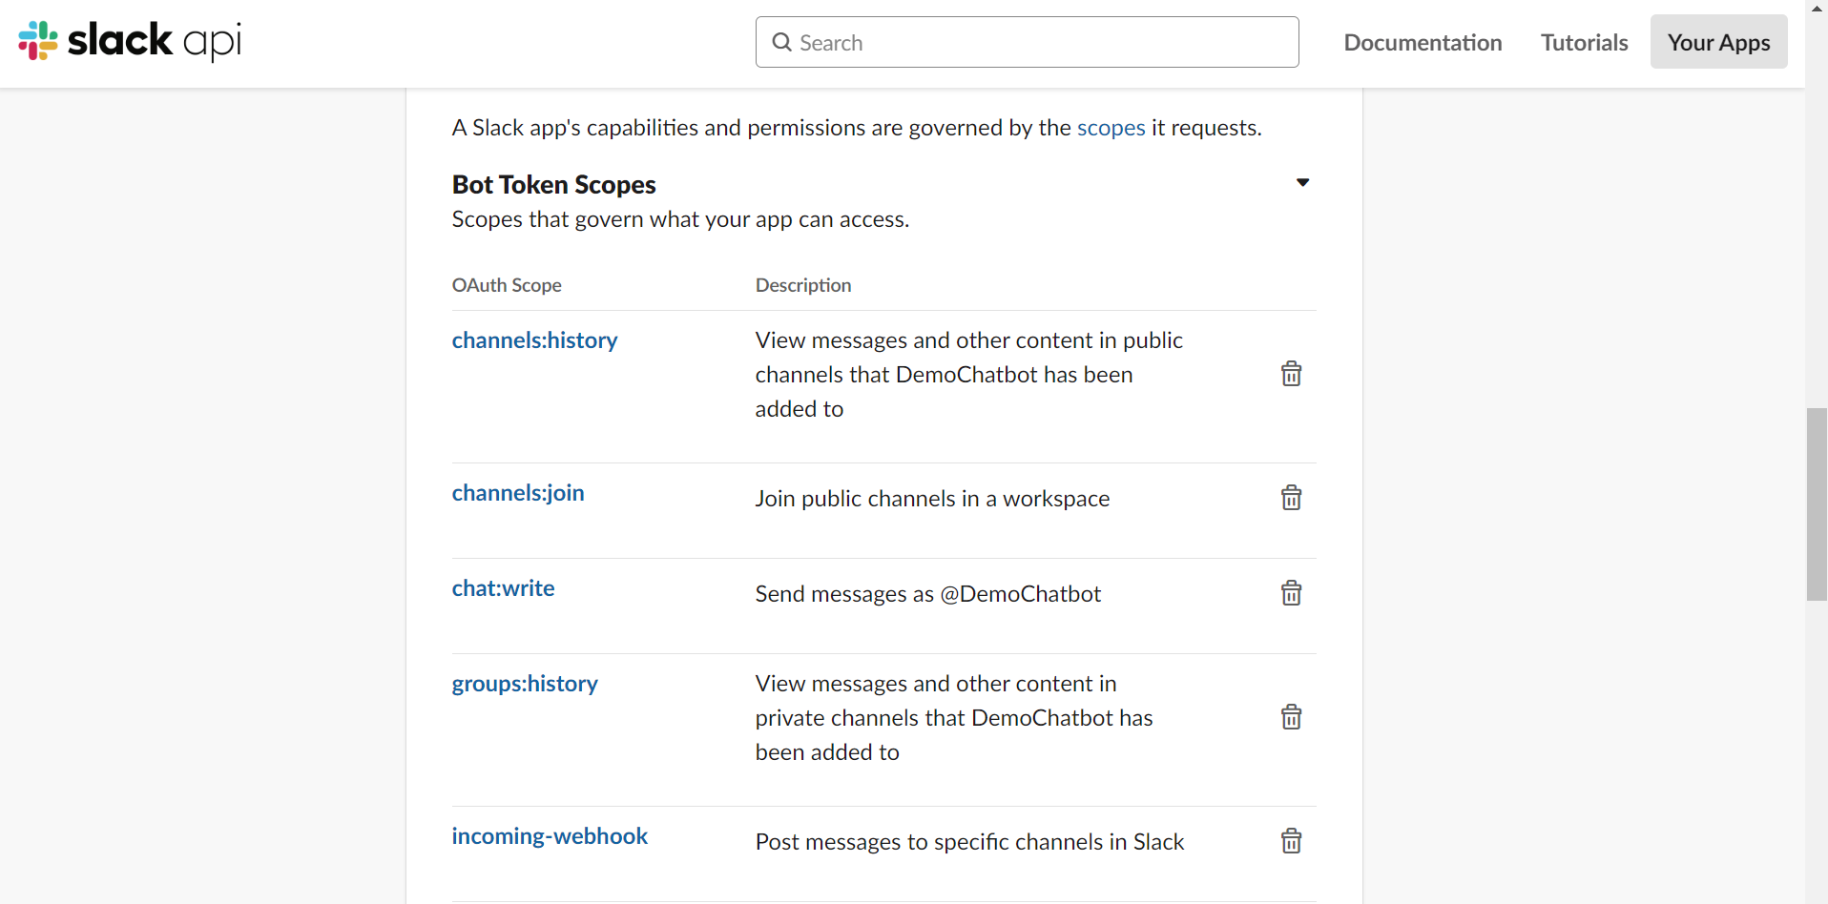Open the channels:join scope link
The height and width of the screenshot is (904, 1828).
click(x=518, y=493)
